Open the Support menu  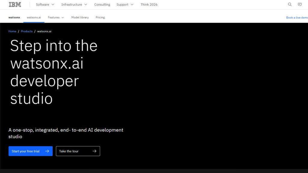(x=125, y=5)
